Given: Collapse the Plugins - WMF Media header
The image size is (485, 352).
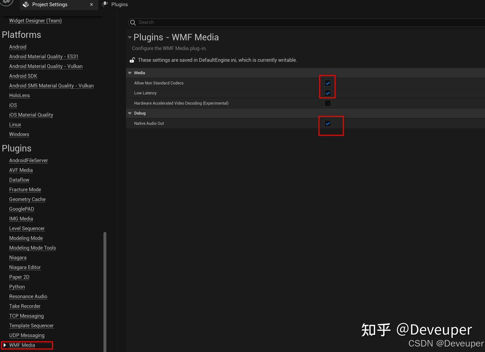Looking at the screenshot, I should point(130,37).
